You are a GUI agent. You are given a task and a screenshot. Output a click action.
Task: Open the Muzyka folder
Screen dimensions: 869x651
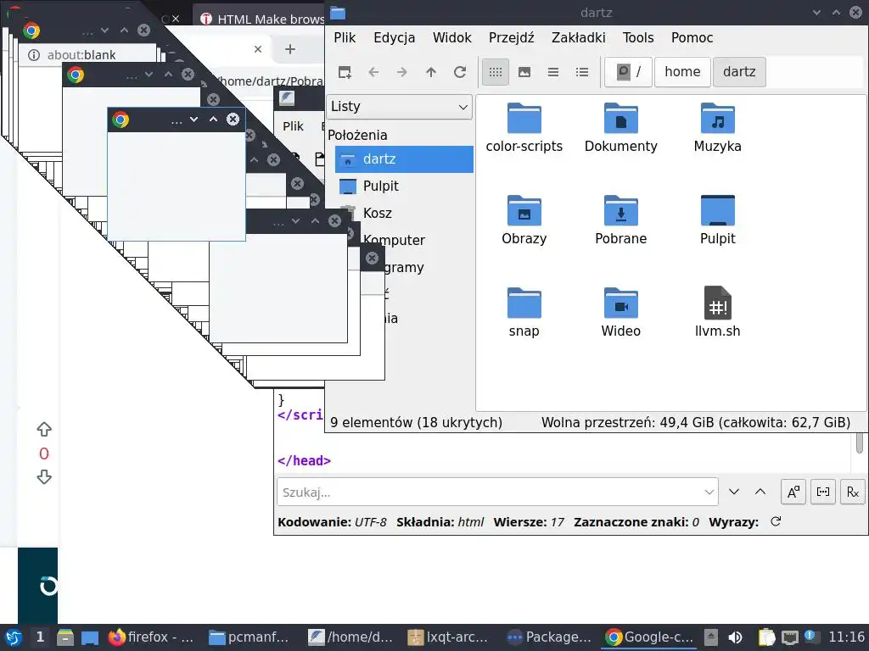pyautogui.click(x=718, y=127)
